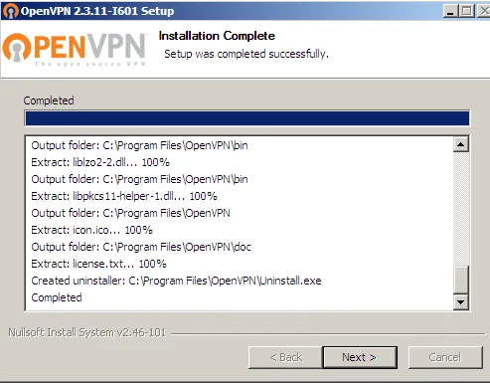The image size is (490, 383).
Task: Click the empty scrollbar track above thumb
Action: click(x=461, y=209)
